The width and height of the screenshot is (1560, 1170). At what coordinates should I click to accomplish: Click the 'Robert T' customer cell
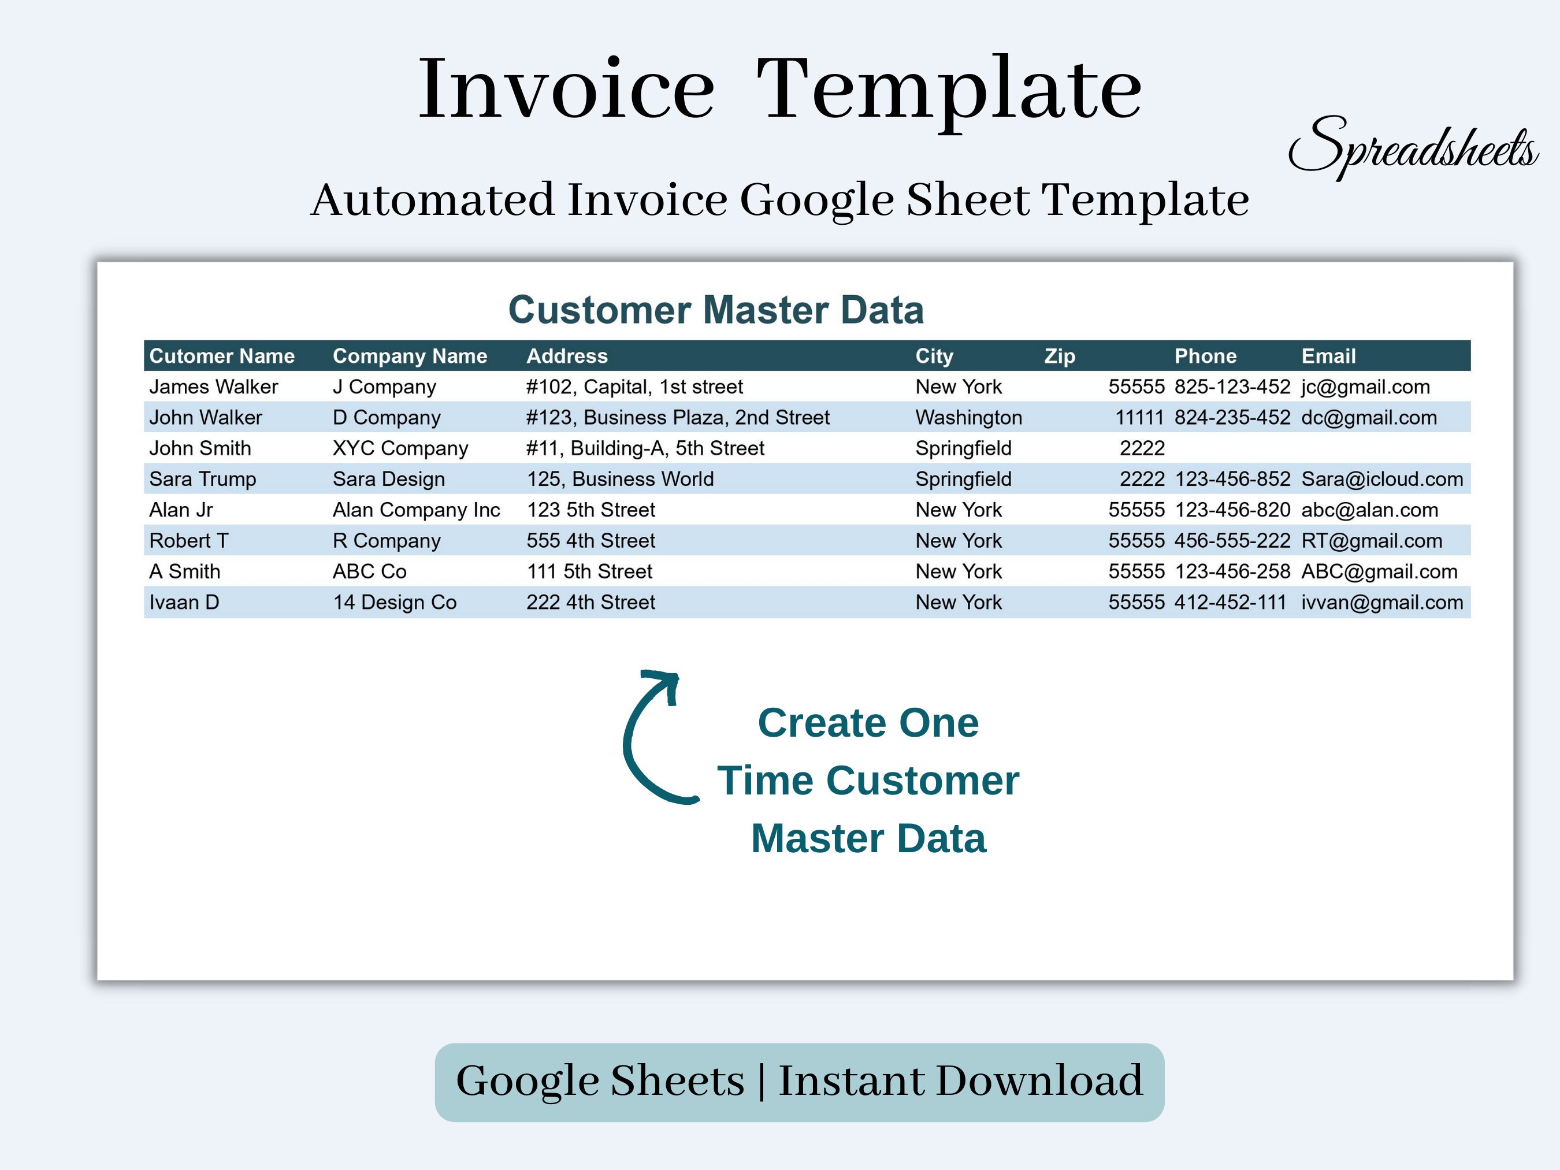189,541
